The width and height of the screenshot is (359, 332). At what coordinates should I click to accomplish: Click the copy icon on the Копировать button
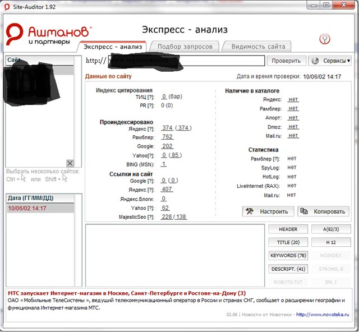305,211
